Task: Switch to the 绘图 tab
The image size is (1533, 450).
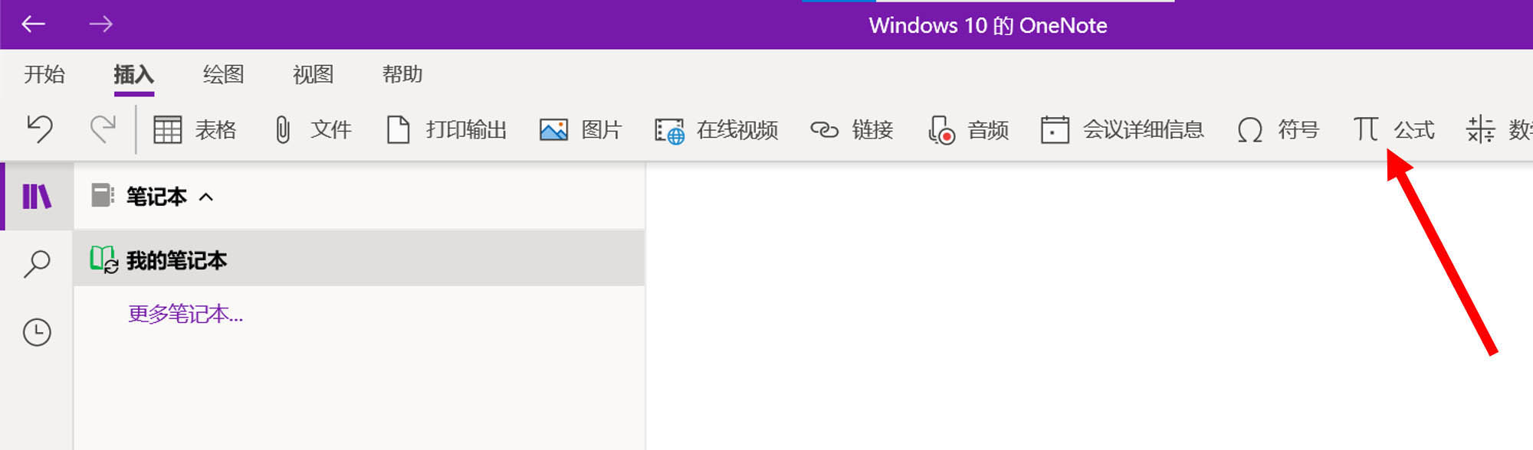Action: 224,74
